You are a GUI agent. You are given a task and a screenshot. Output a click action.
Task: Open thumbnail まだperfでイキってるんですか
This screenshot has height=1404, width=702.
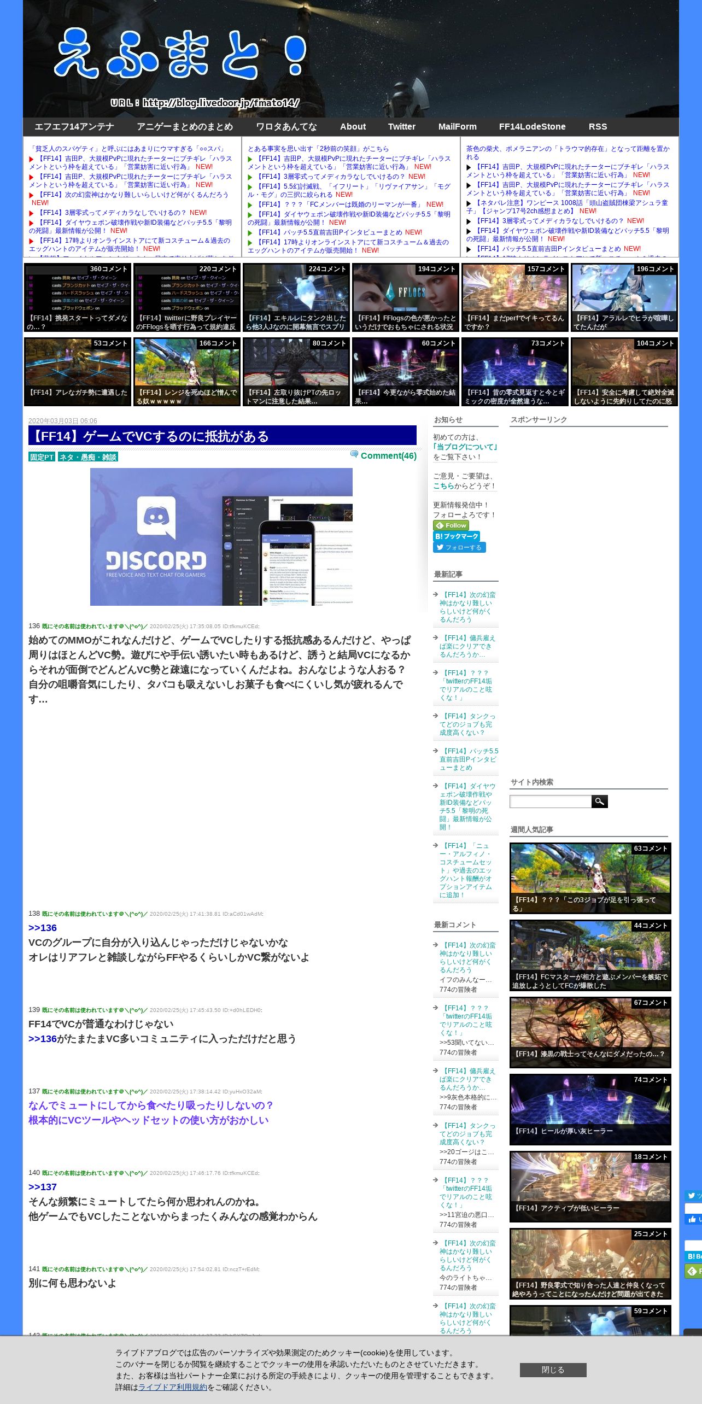click(515, 297)
